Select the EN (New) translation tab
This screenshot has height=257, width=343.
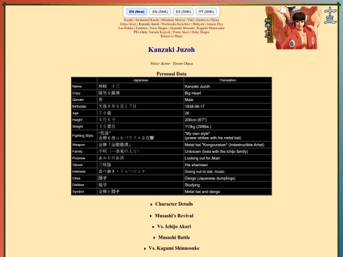click(x=137, y=11)
